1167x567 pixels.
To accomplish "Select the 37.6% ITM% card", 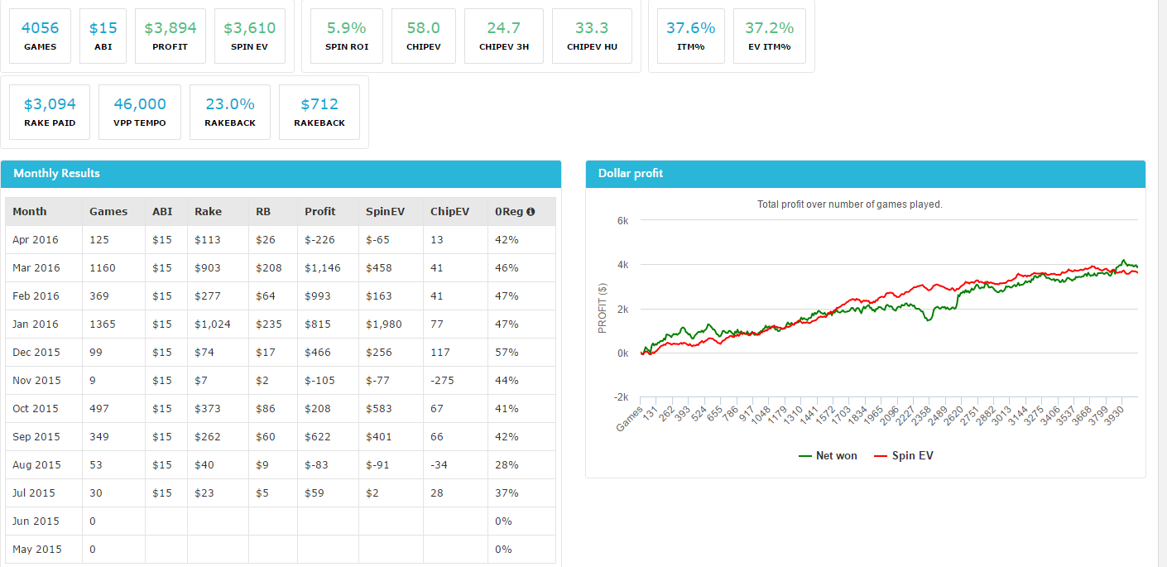I will point(691,36).
